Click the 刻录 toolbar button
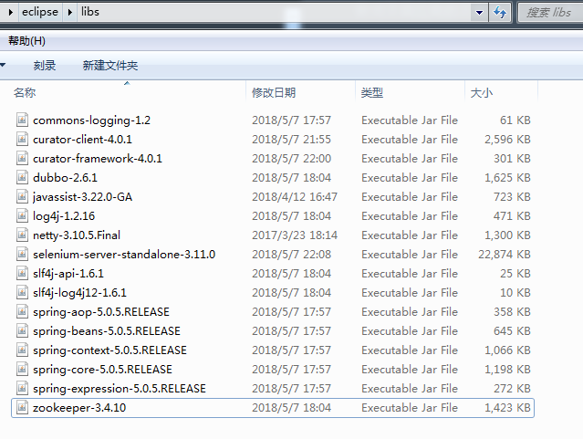 coord(45,66)
